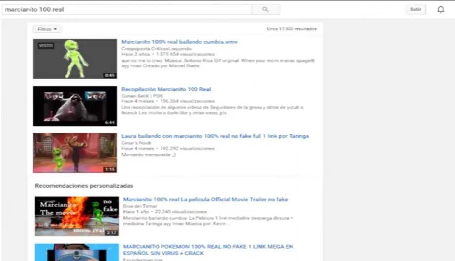Click the 'Hace 2 años' views line
455x261 pixels.
pyautogui.click(x=168, y=54)
